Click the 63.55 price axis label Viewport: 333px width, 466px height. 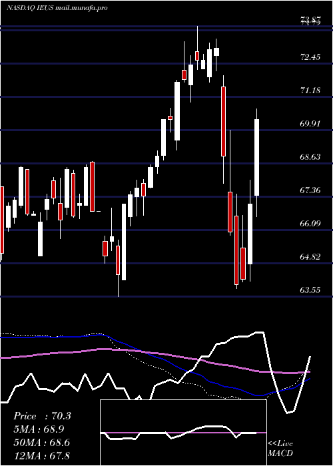(310, 290)
